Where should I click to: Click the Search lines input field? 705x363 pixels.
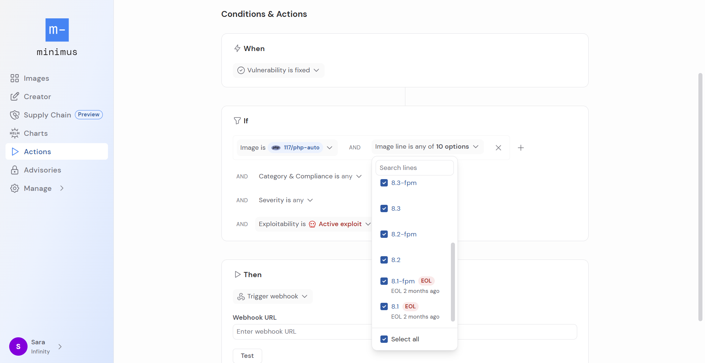click(x=414, y=168)
